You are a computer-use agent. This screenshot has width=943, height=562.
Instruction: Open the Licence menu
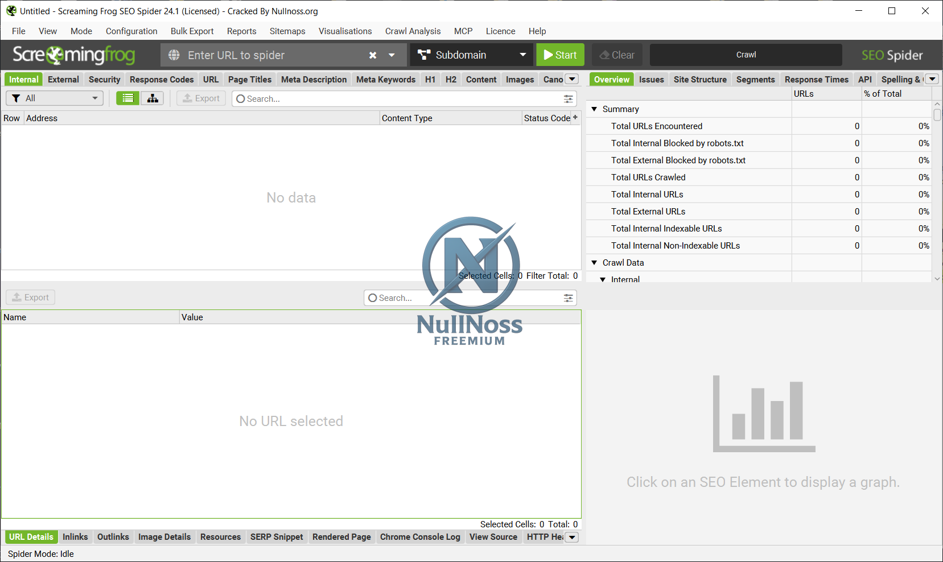point(501,31)
